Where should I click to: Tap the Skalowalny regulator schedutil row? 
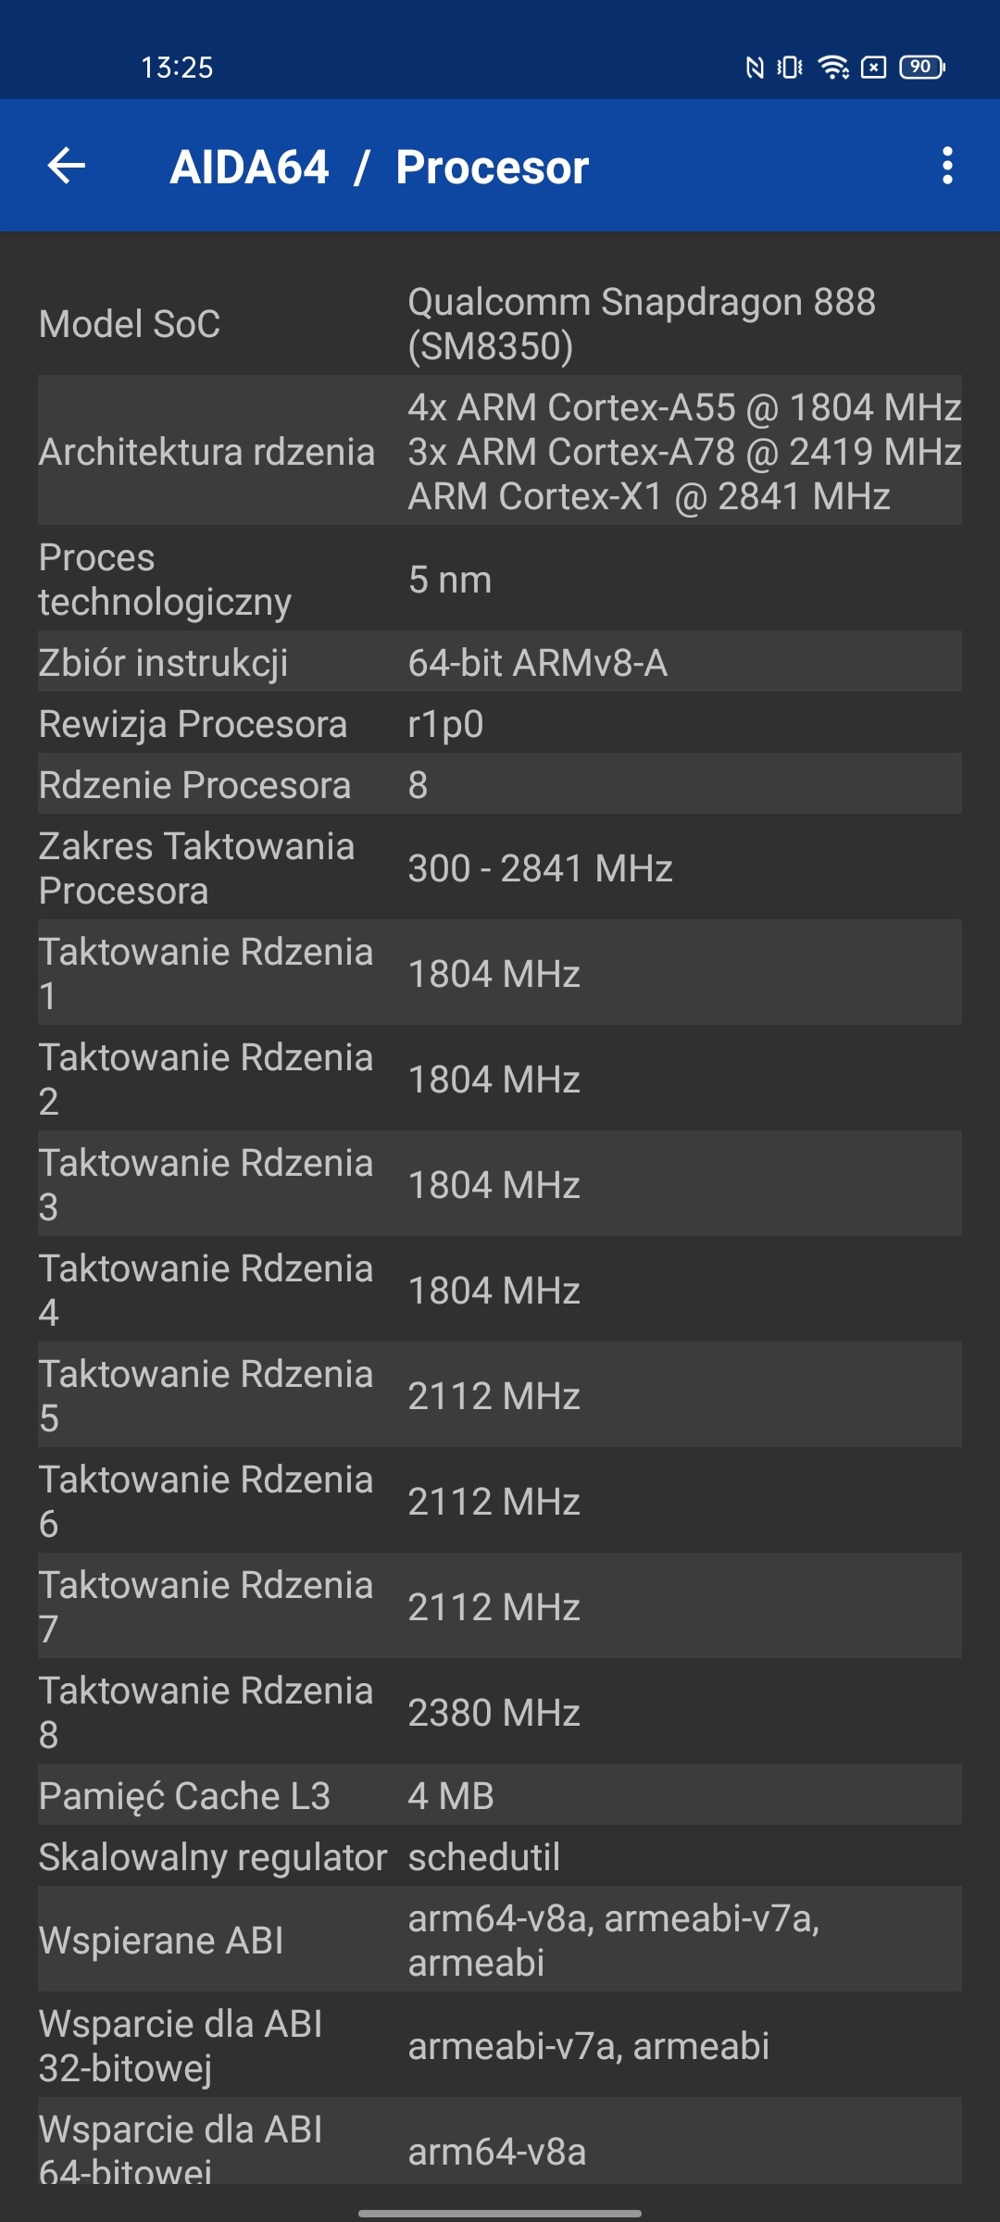tap(500, 1857)
